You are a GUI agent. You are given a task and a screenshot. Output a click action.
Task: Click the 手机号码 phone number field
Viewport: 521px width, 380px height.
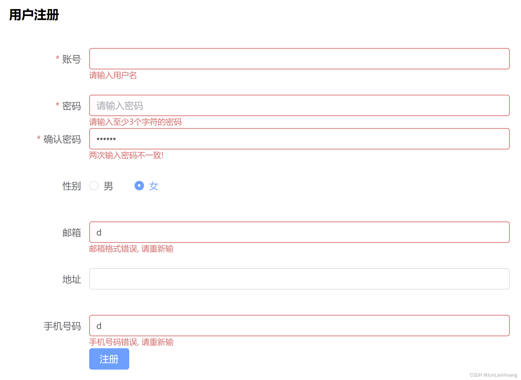pyautogui.click(x=299, y=326)
